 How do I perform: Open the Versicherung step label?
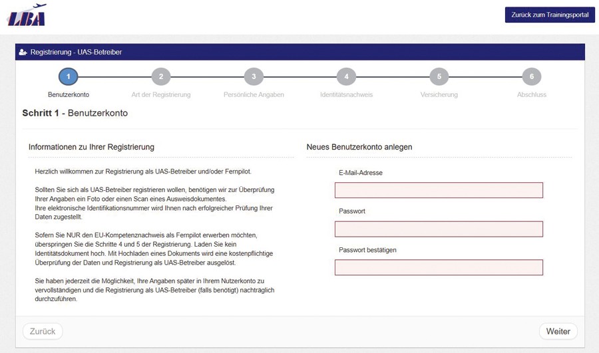(439, 95)
